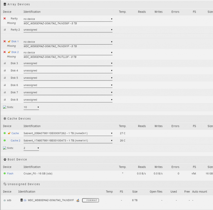Image resolution: width=213 pixels, height=210 pixels.
Task: Click the green status dot beside Flash
Action: click(5, 173)
